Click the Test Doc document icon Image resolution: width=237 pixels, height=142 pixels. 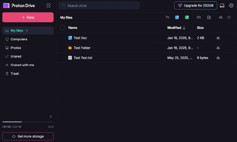[70, 38]
